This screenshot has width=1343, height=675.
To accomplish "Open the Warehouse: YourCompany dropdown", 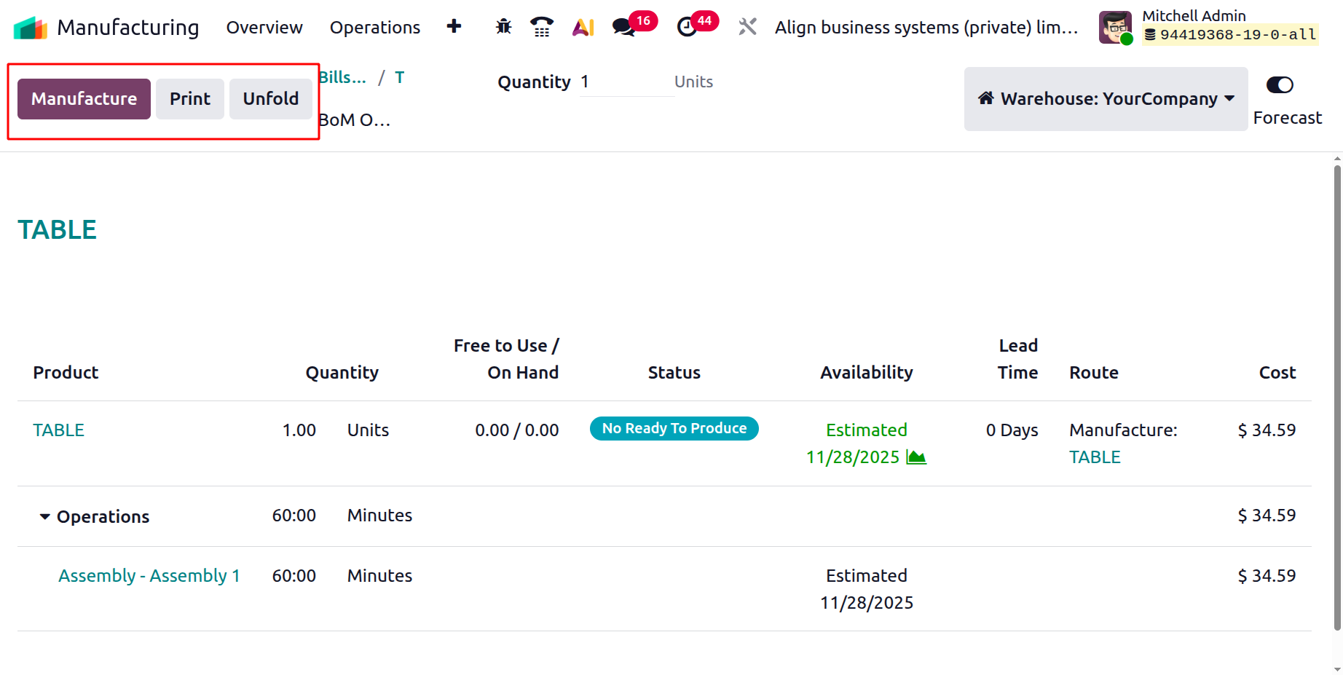I will pyautogui.click(x=1106, y=99).
